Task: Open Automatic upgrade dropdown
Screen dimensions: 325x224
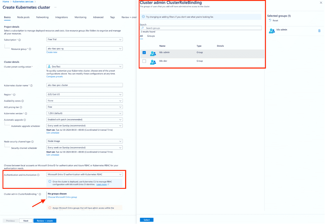Action: click(84, 120)
